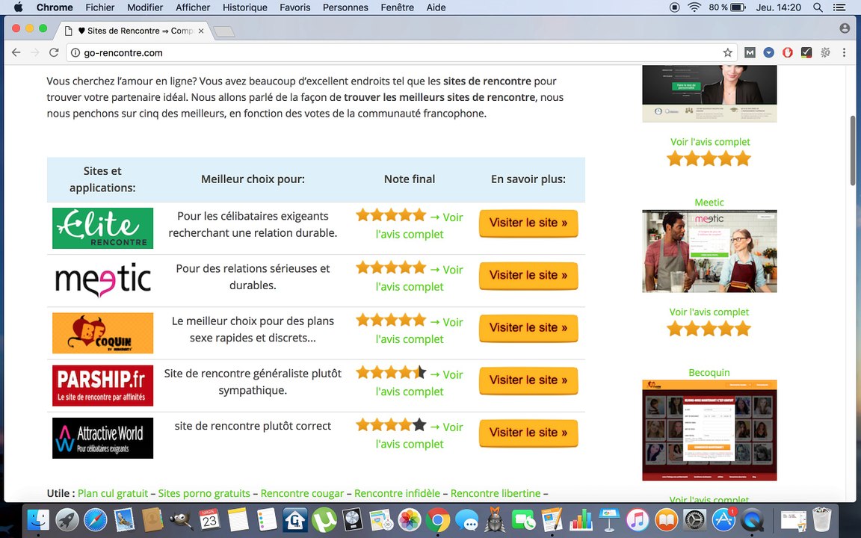
Task: Visit the Elite Rencontre site button
Action: click(528, 223)
